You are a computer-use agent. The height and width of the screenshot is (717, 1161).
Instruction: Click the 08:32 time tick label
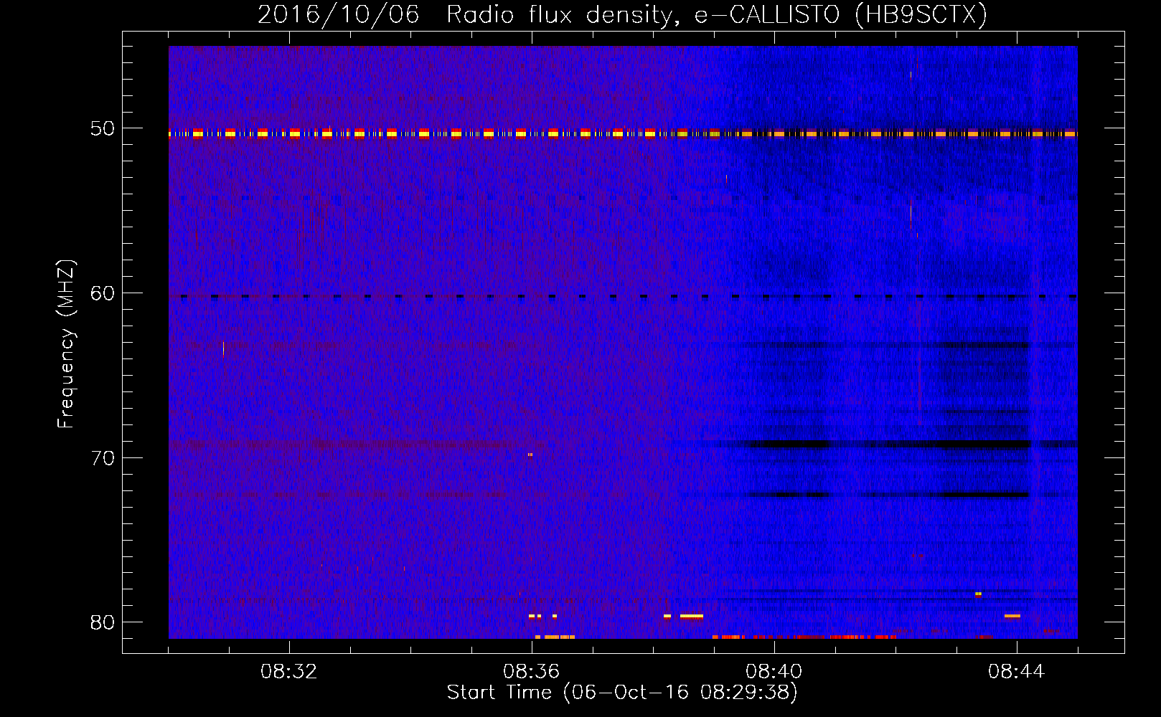(289, 672)
